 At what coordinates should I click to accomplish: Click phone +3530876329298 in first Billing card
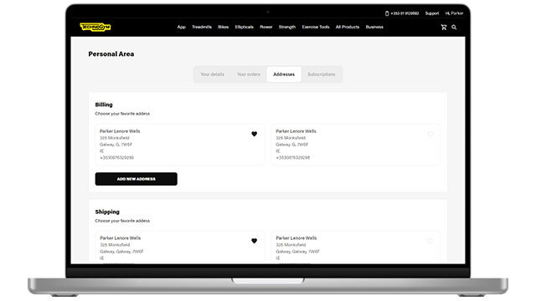(116, 158)
